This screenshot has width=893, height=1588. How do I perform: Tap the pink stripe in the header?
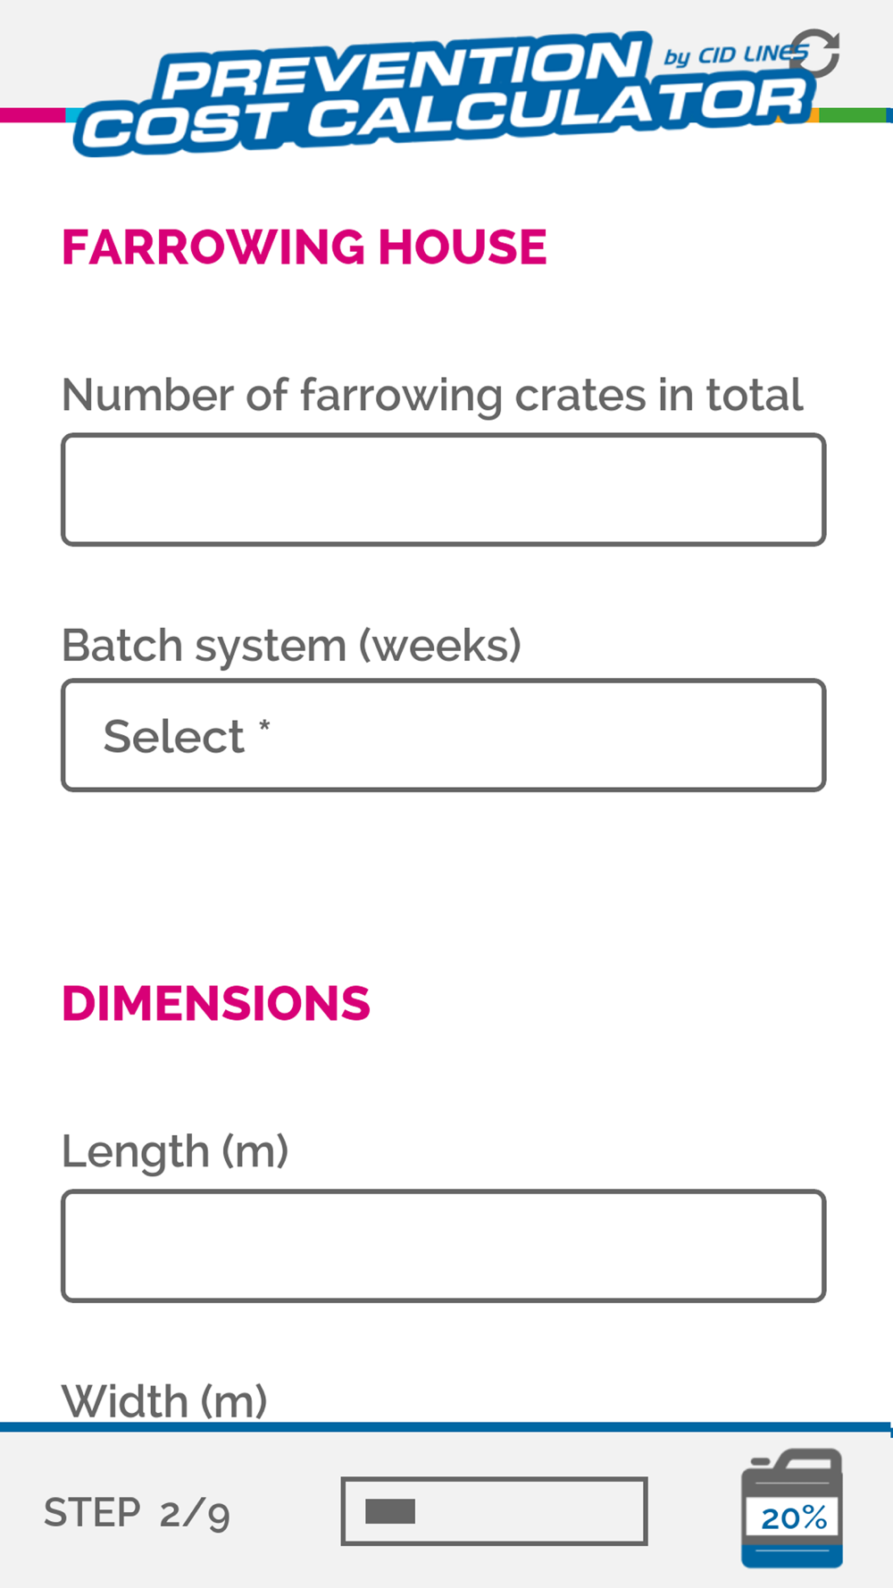point(33,115)
